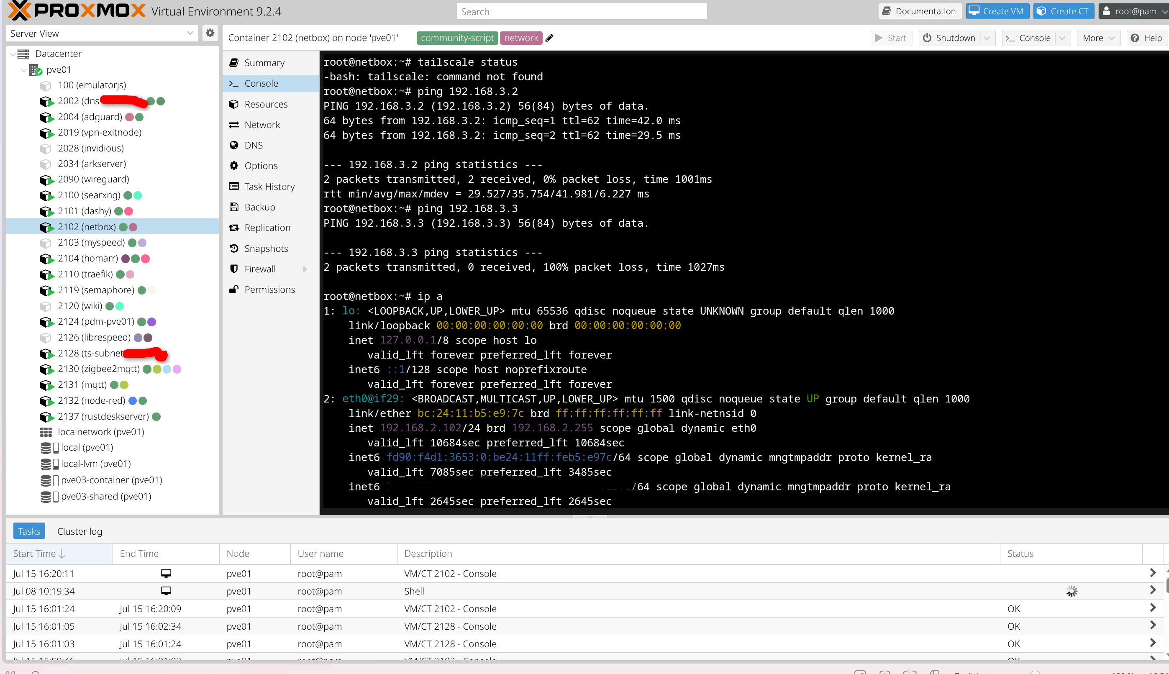Click the network tag
This screenshot has width=1169, height=674.
[x=521, y=38]
